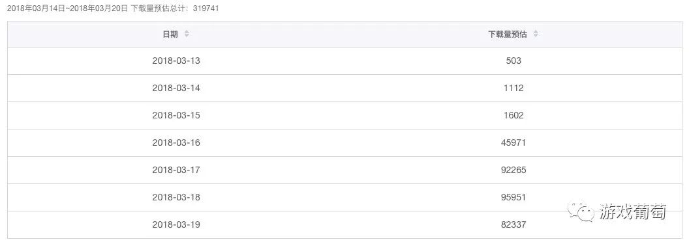Image resolution: width=689 pixels, height=242 pixels.
Task: Click the download value 503
Action: tap(513, 61)
